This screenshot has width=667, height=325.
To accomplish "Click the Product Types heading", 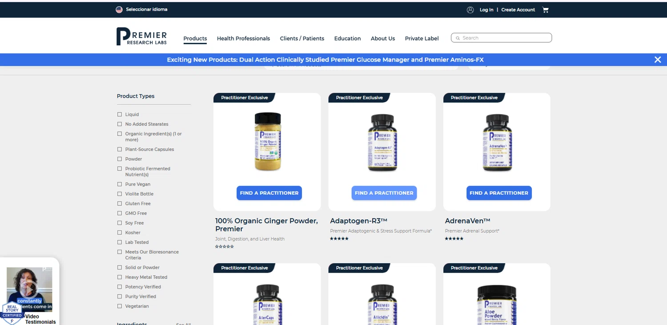I will coord(136,96).
